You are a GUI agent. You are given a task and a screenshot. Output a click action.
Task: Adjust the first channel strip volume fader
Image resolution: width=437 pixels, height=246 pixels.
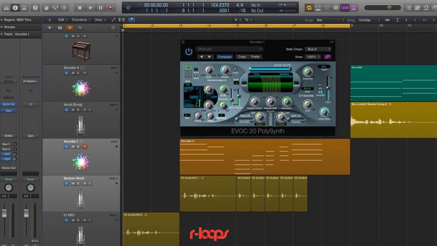point(4,213)
